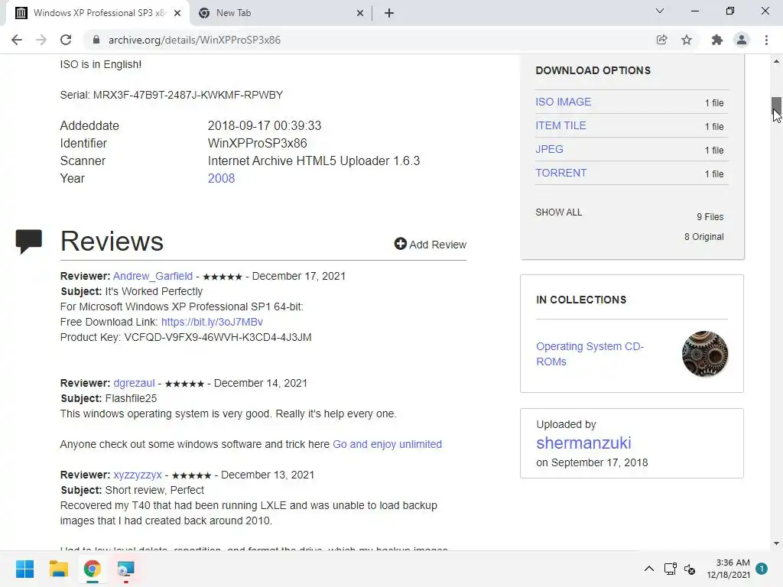This screenshot has width=783, height=587.
Task: Click the address bar URL
Action: point(194,40)
